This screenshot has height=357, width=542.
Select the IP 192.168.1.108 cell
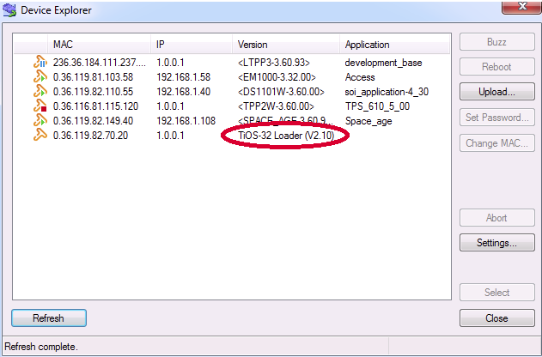point(186,121)
